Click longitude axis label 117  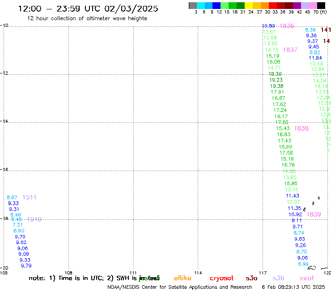pos(263,273)
